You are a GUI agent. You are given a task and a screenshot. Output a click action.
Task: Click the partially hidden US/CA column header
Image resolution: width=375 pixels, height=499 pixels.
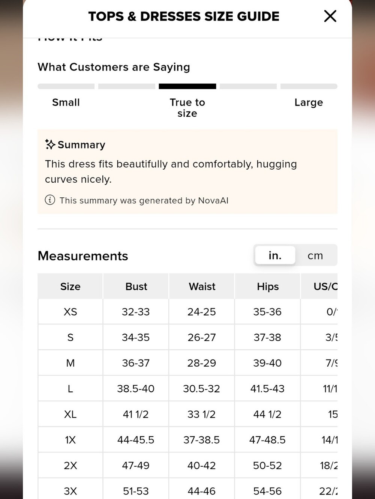pyautogui.click(x=319, y=286)
